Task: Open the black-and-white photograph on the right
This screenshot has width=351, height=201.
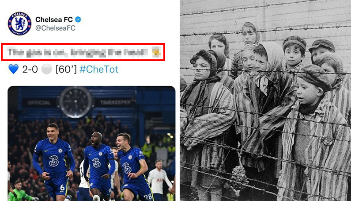Action: click(265, 100)
